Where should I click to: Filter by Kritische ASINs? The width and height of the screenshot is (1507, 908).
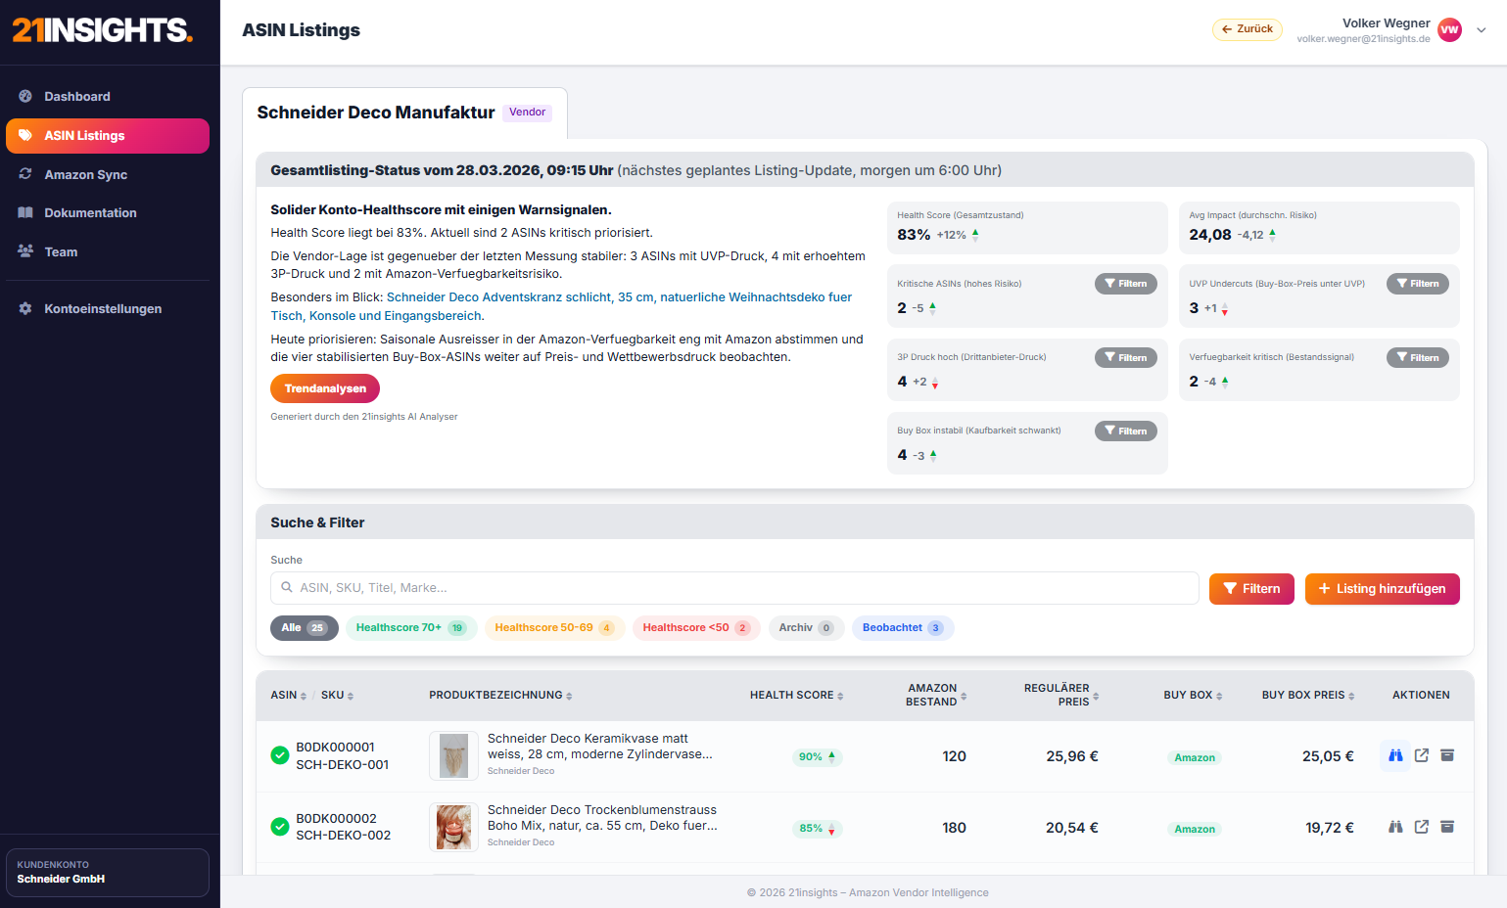1125,284
